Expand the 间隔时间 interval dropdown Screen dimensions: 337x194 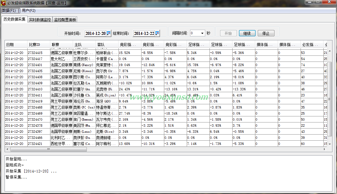tap(202, 33)
